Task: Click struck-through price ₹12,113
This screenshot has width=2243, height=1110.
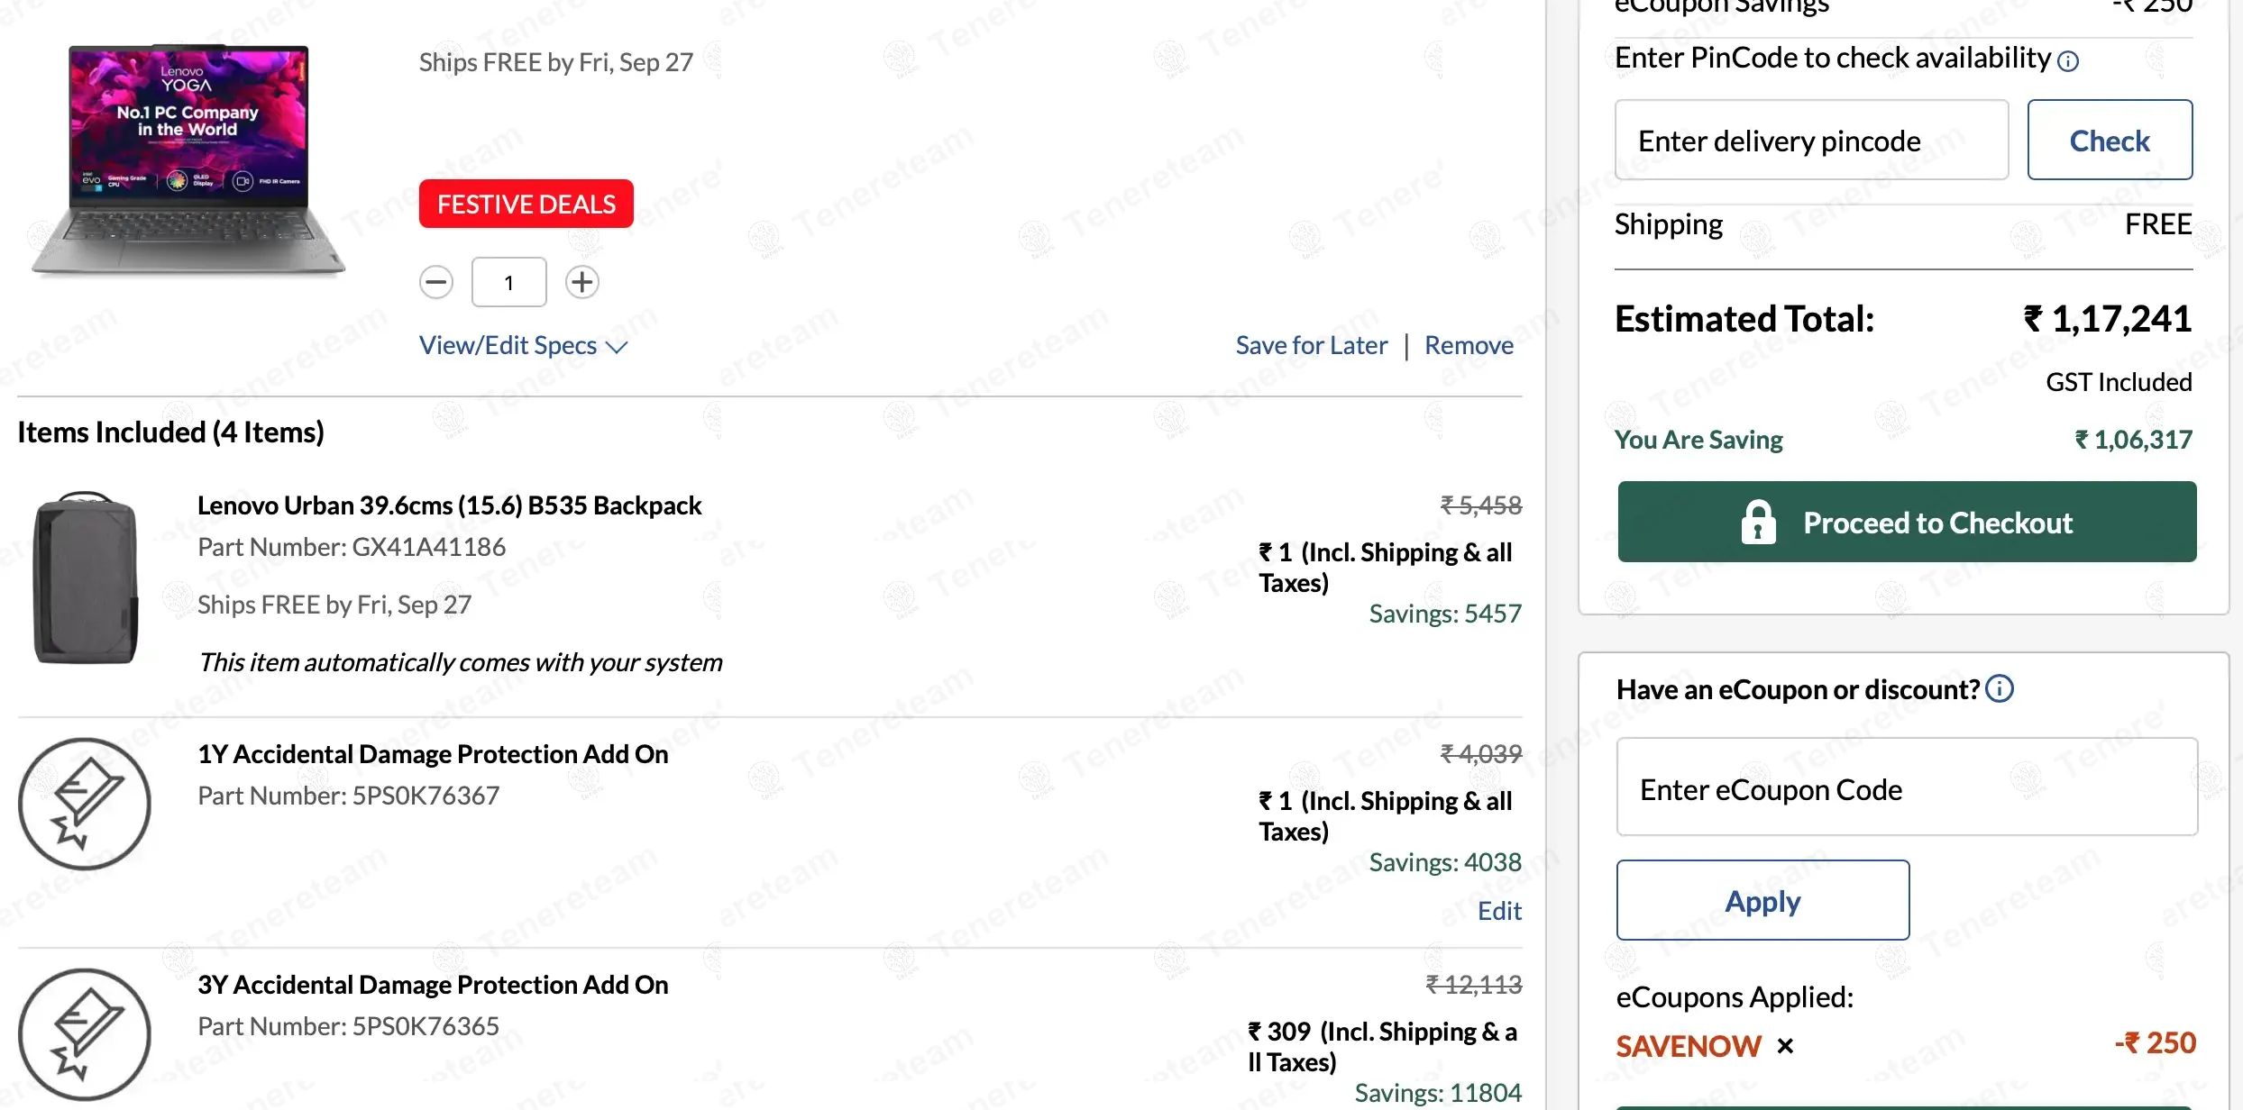Action: (x=1474, y=986)
